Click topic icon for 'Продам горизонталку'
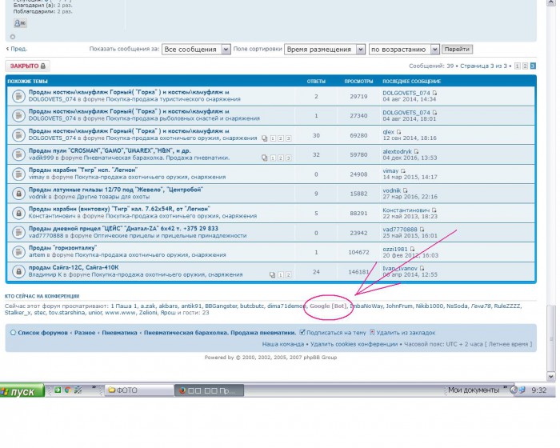Screen dimensions: 560x448 [17, 252]
